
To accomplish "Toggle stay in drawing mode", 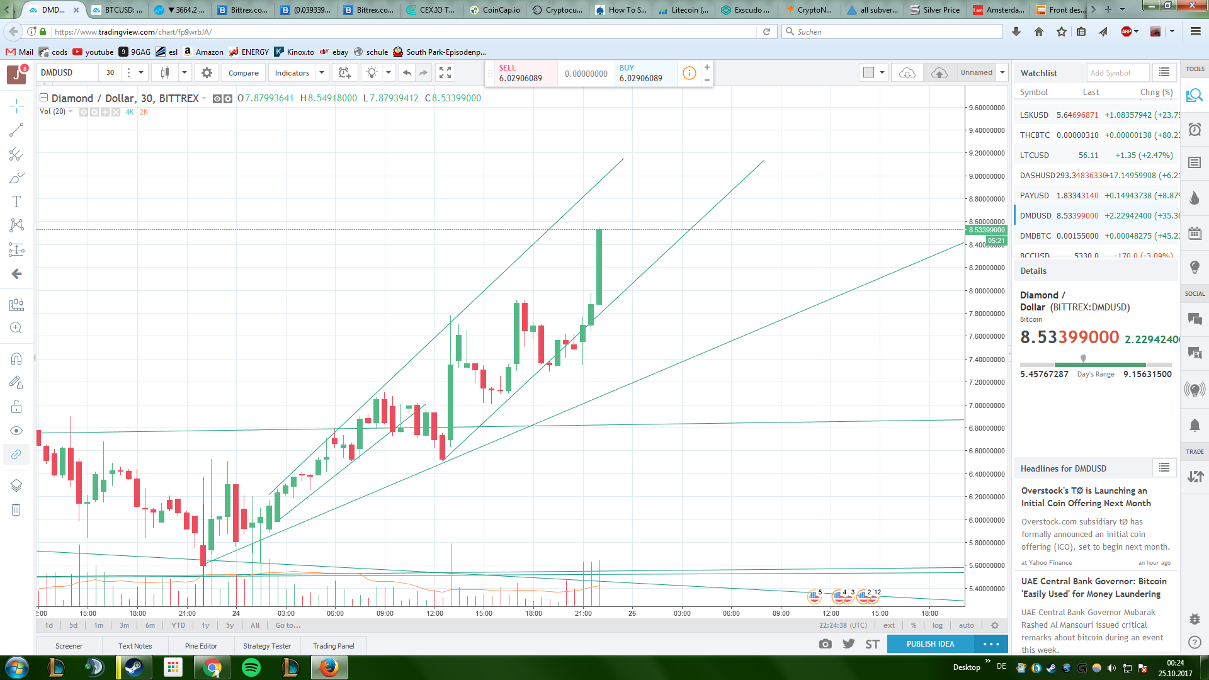I will tap(16, 382).
